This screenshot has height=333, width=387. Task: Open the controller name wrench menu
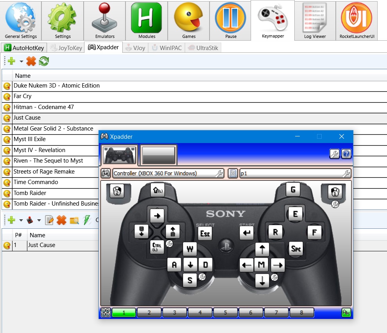pos(219,174)
